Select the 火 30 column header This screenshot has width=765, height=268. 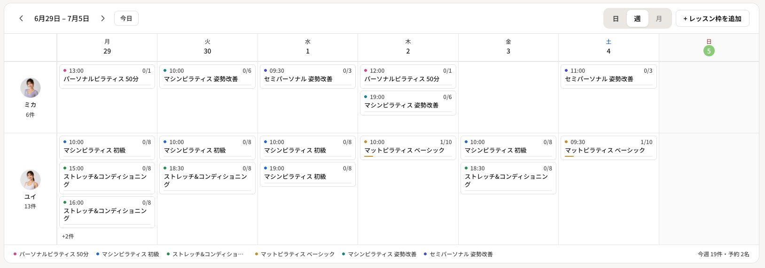point(207,47)
